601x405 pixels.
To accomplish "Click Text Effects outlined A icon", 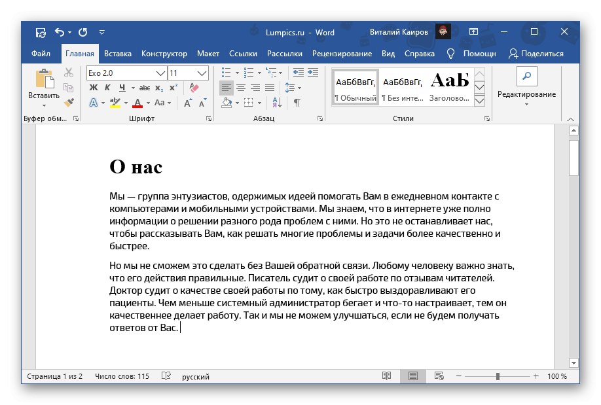I will pos(93,103).
